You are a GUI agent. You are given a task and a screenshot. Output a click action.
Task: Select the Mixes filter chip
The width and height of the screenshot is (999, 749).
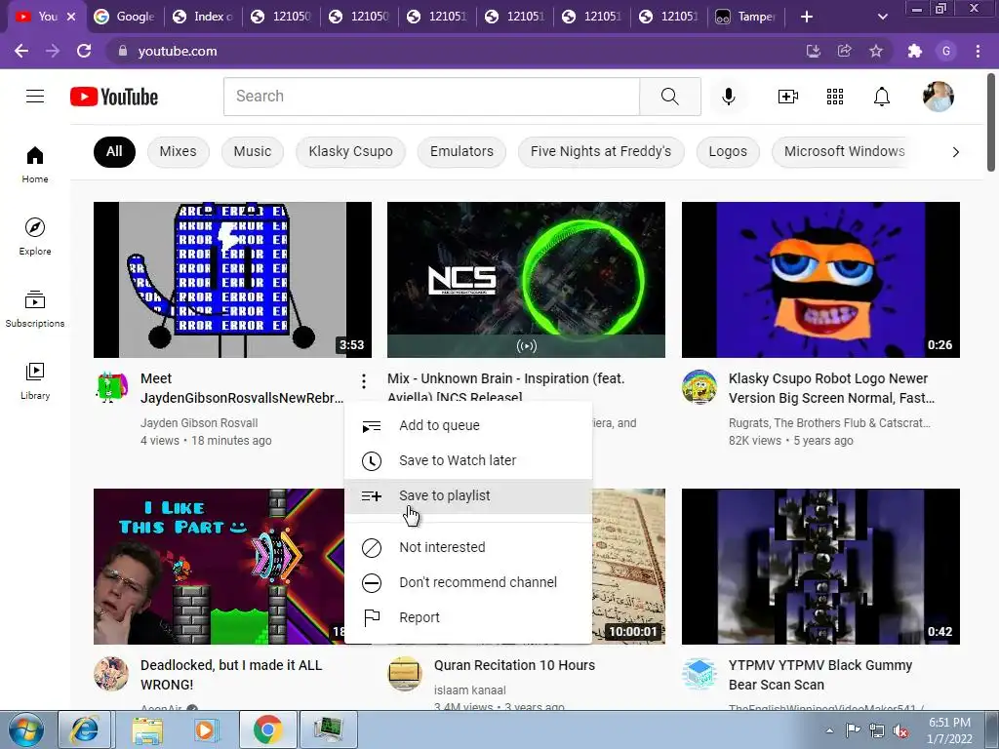point(178,151)
